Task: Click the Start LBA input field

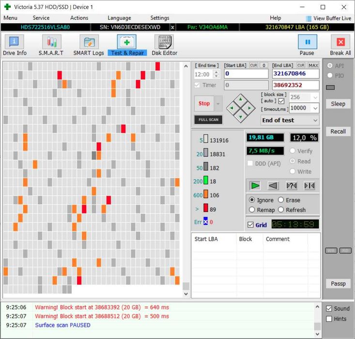Action: pos(246,74)
